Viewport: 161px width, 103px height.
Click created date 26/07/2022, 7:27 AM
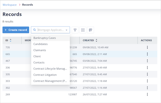95,94
